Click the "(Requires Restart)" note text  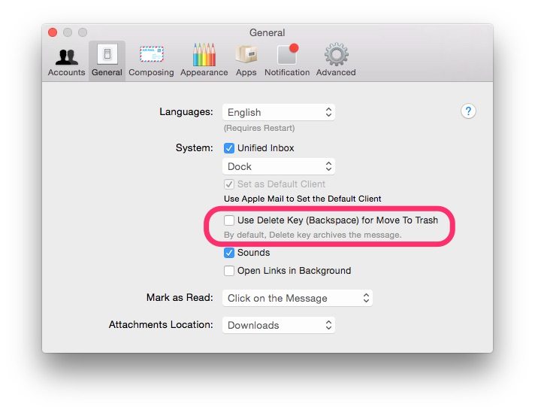[x=259, y=128]
